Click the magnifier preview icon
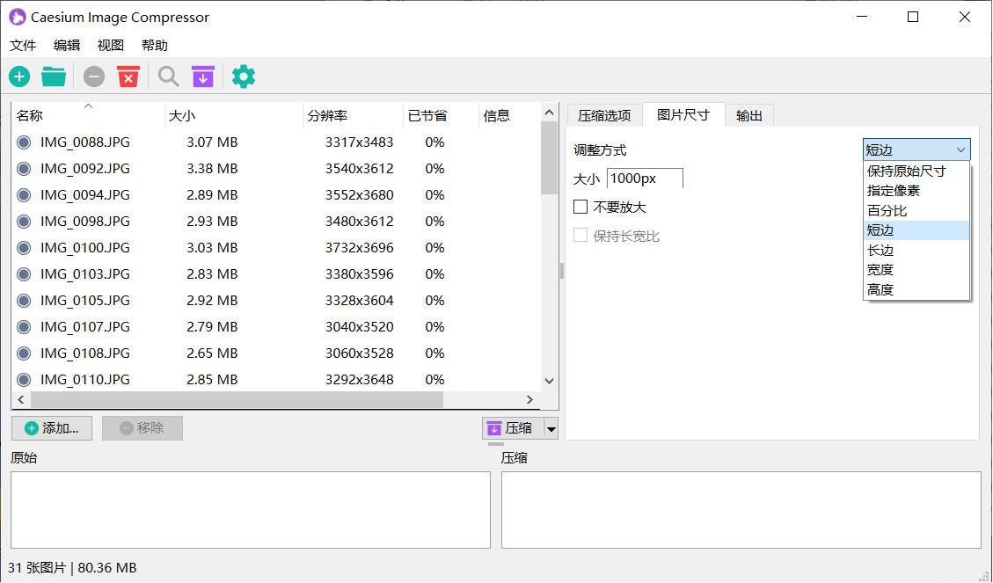Image resolution: width=993 pixels, height=583 pixels. [x=168, y=77]
